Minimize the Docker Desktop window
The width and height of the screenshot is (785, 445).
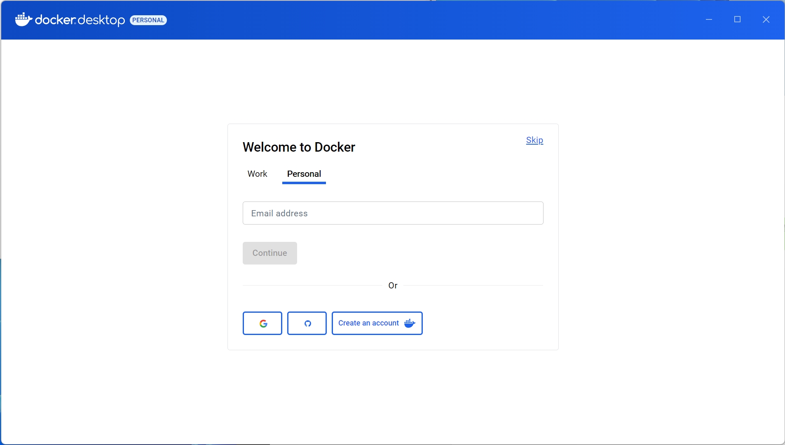click(x=709, y=19)
